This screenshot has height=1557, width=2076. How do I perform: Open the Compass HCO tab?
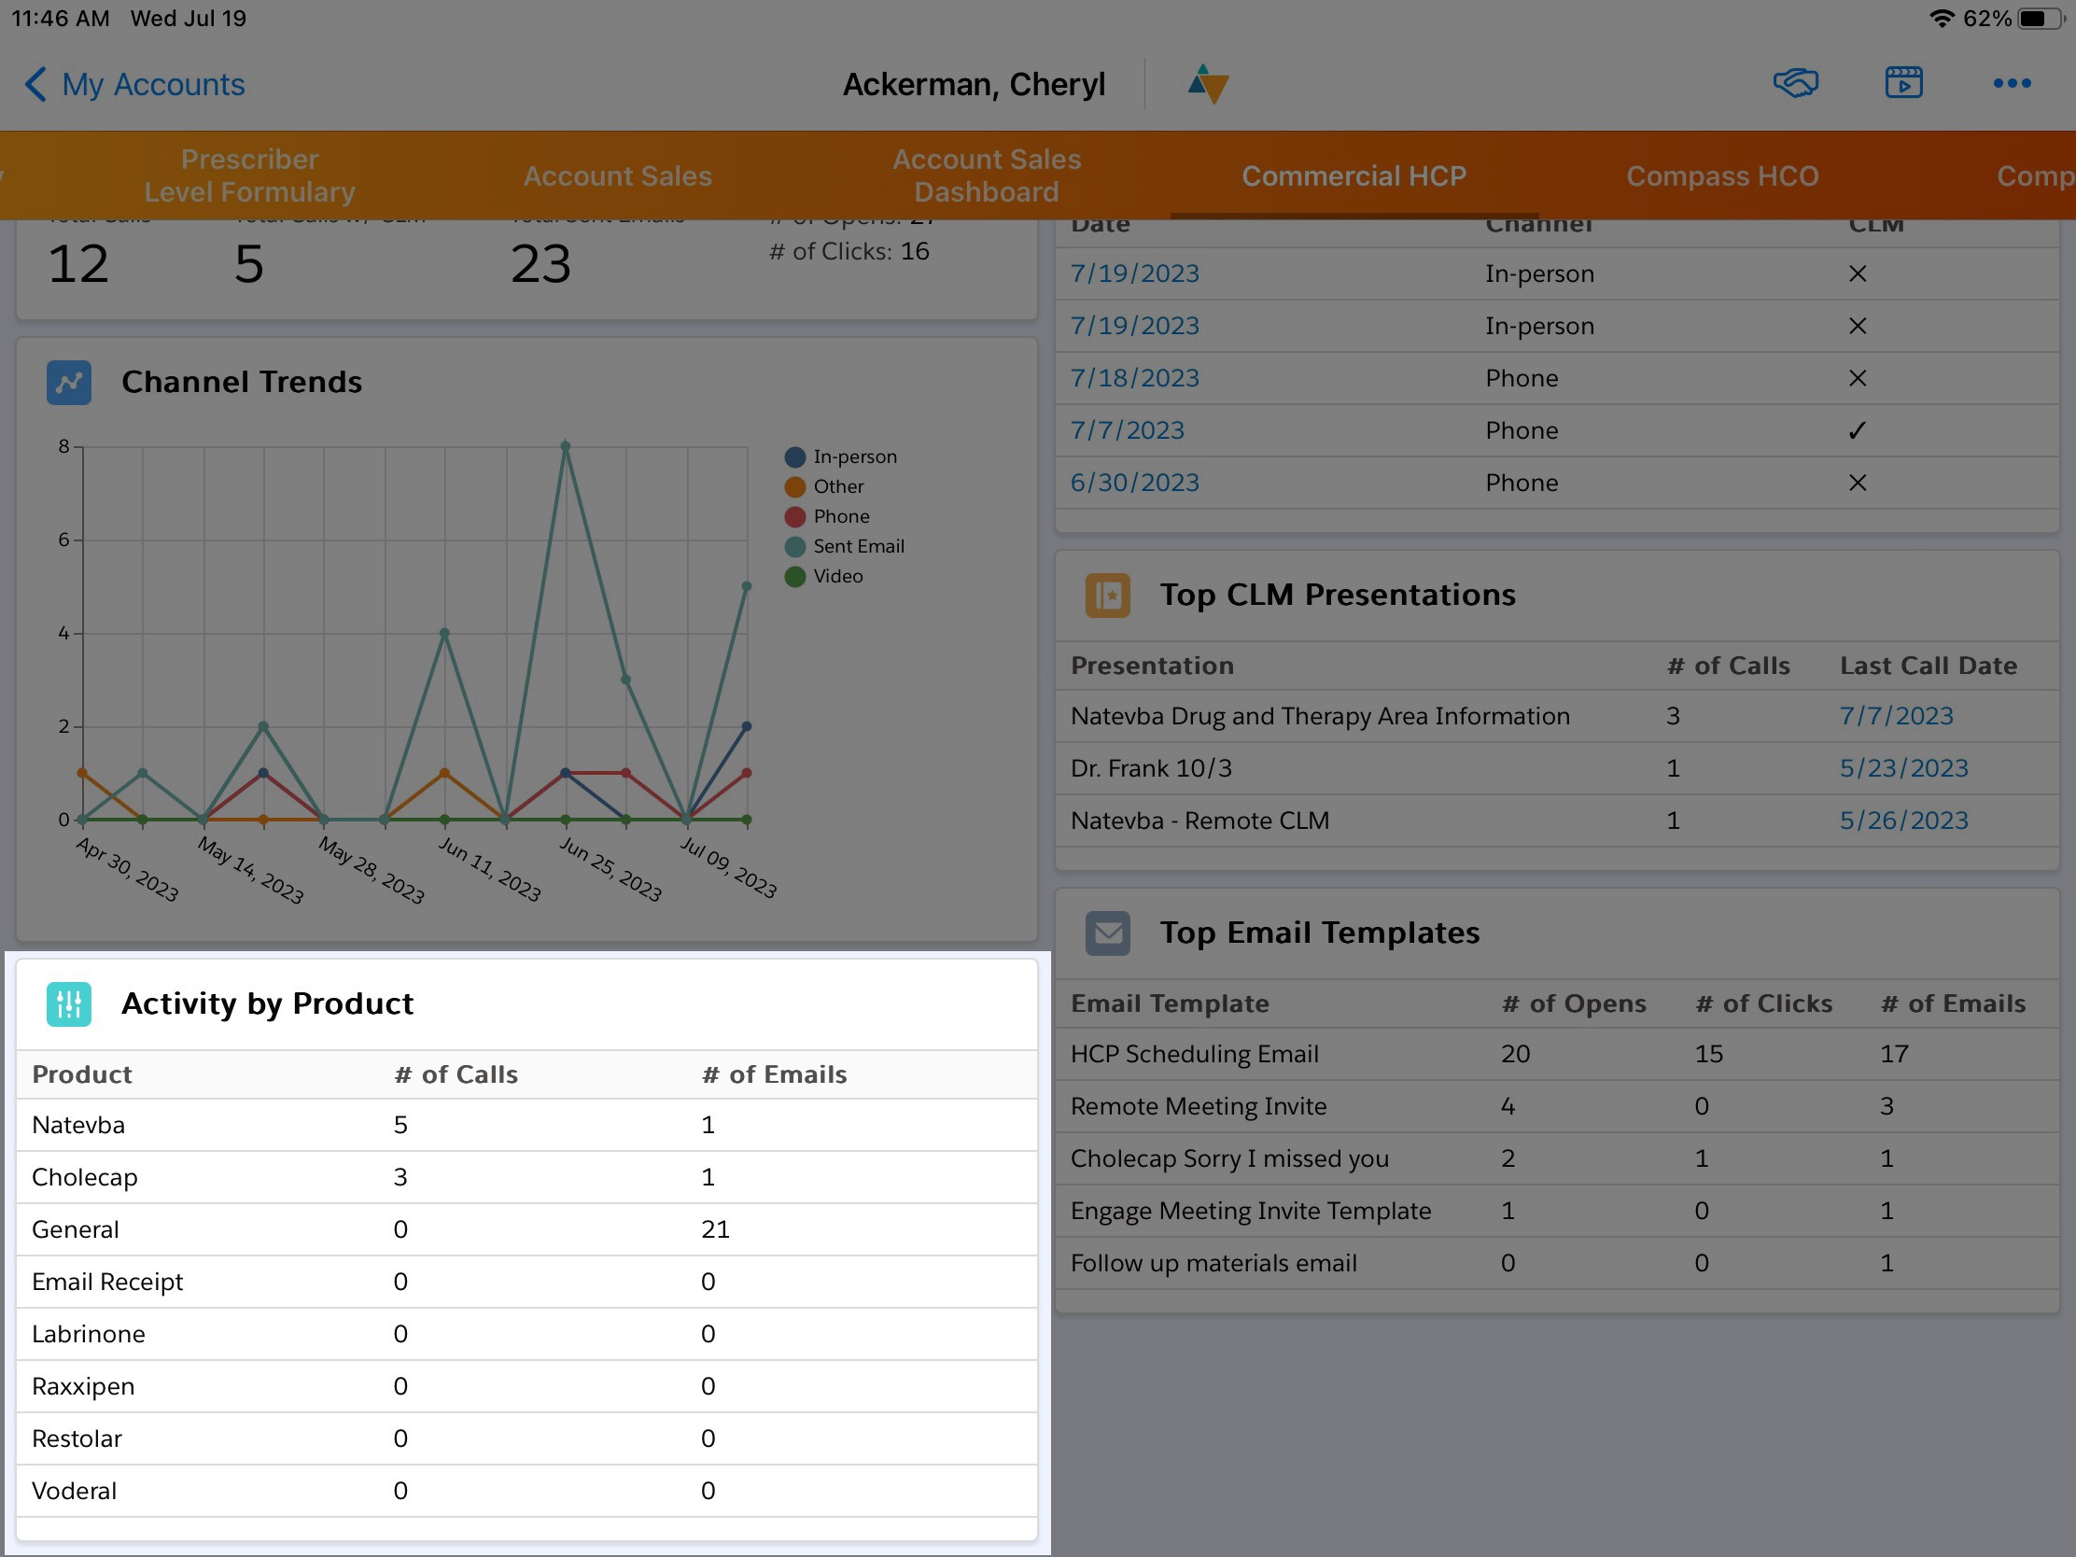pos(1721,176)
